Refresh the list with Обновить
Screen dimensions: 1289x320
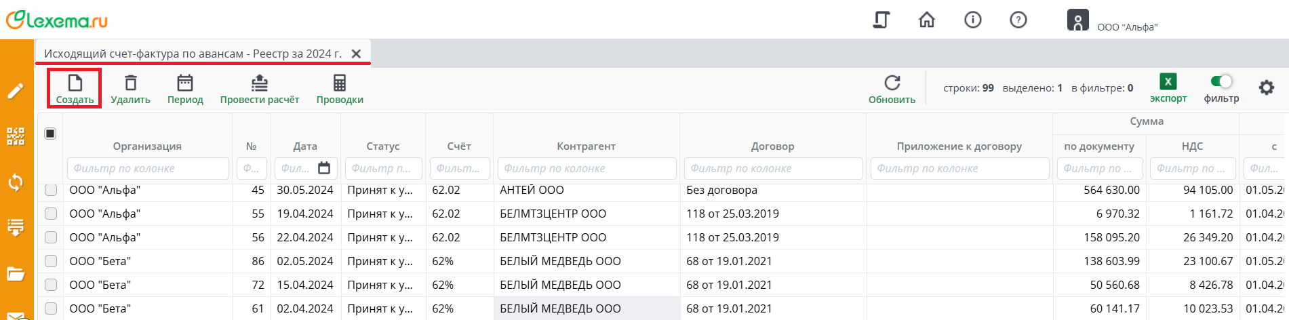[x=892, y=83]
